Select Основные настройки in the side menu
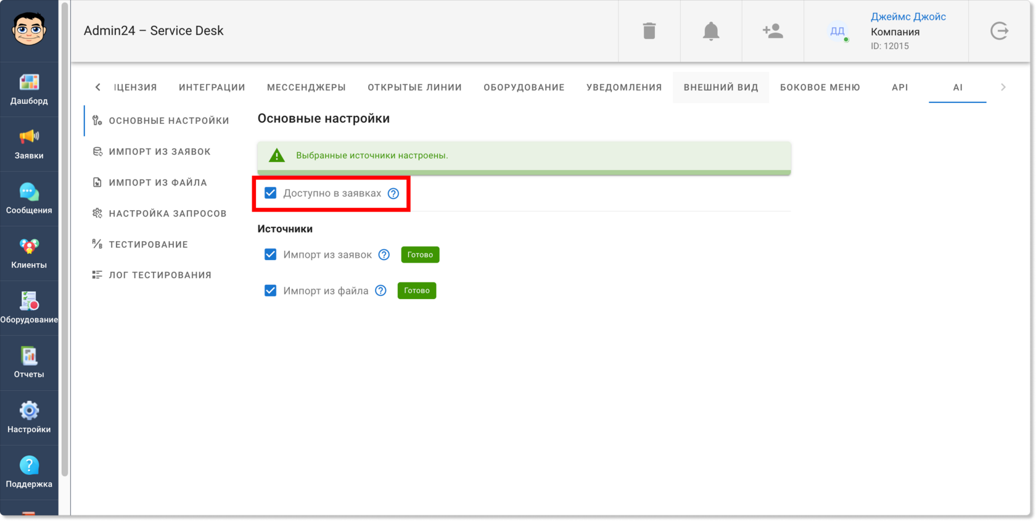Viewport: 1036px width, 521px height. coord(160,121)
